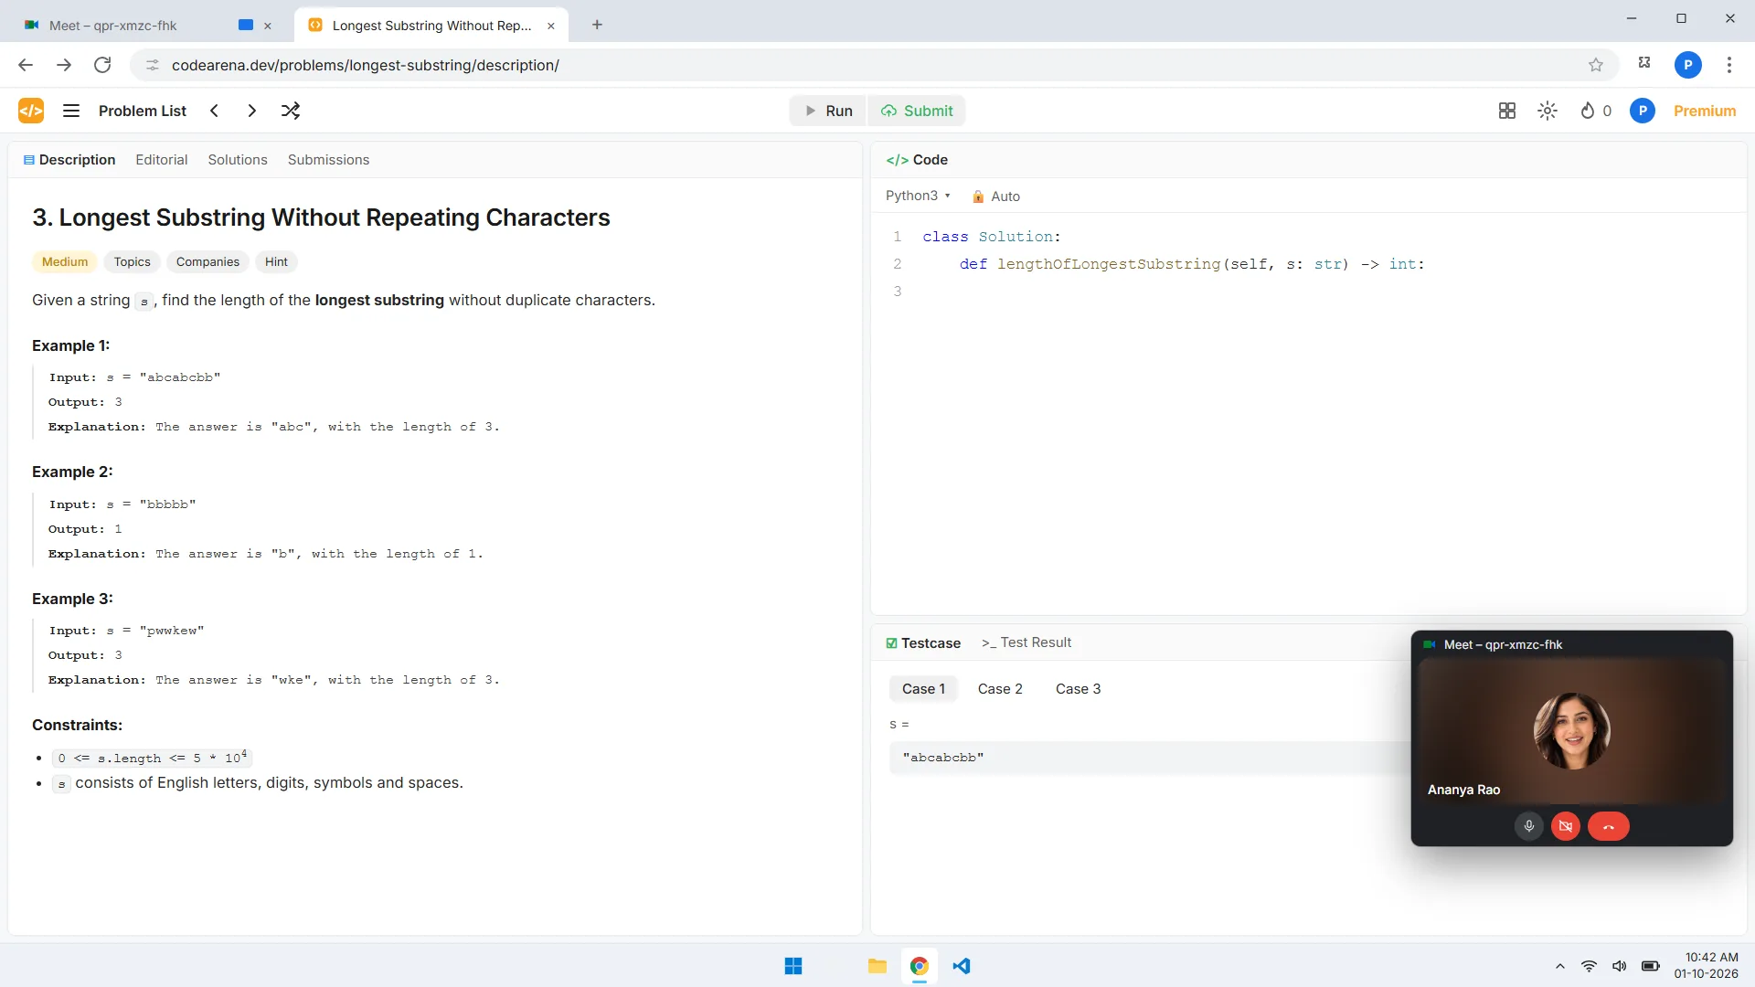Image resolution: width=1755 pixels, height=987 pixels.
Task: Select Case 3 testcase
Action: click(x=1079, y=688)
